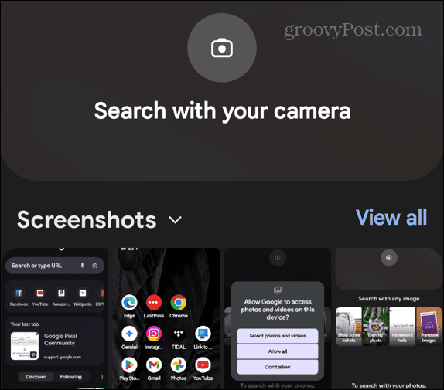This screenshot has height=390, width=444.
Task: Tap the Chrome app icon in screenshot
Action: 179,303
